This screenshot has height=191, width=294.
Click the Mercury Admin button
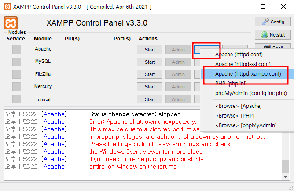pyautogui.click(x=178, y=87)
